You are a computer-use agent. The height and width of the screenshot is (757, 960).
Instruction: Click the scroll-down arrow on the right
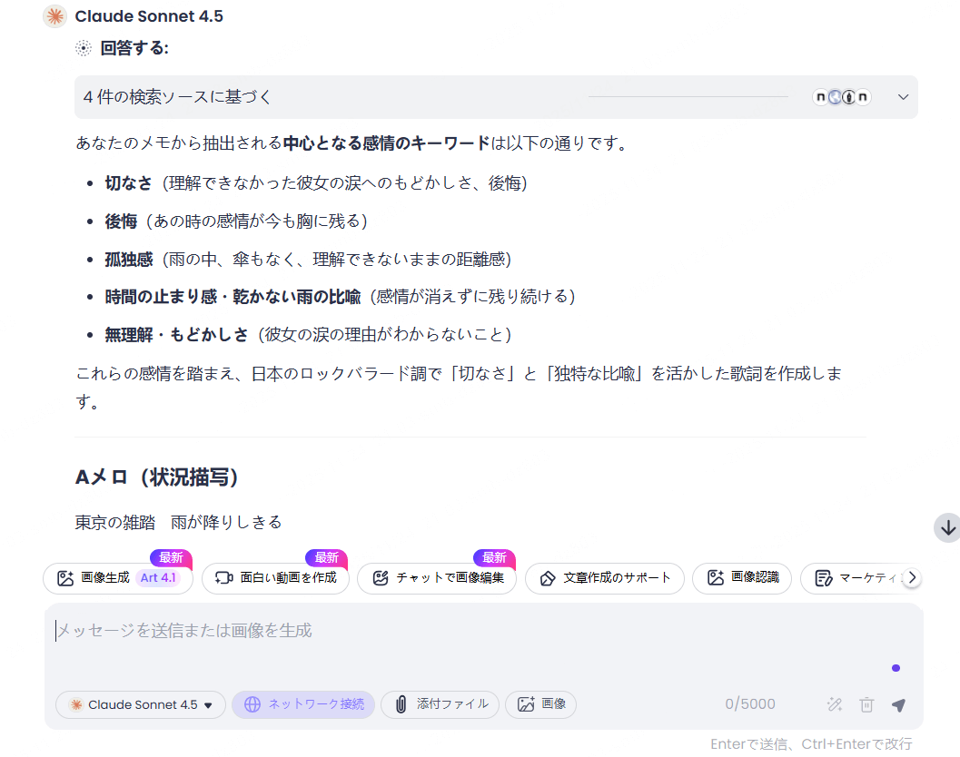[945, 526]
